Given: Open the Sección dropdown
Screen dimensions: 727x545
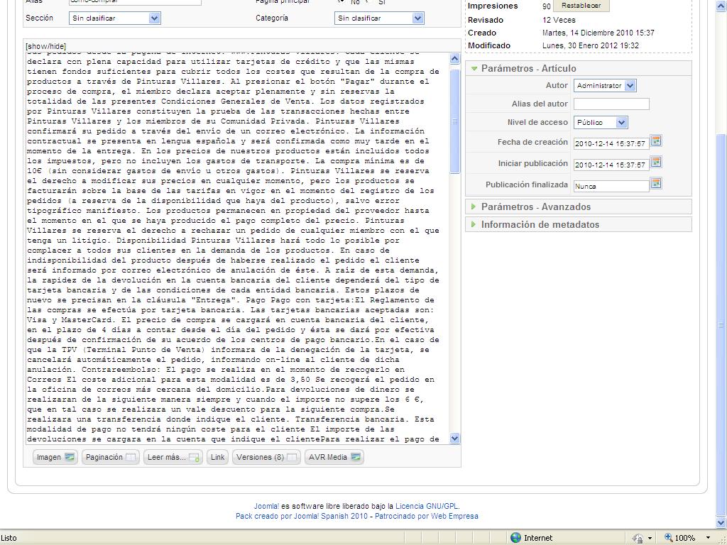Looking at the screenshot, I should click(114, 18).
